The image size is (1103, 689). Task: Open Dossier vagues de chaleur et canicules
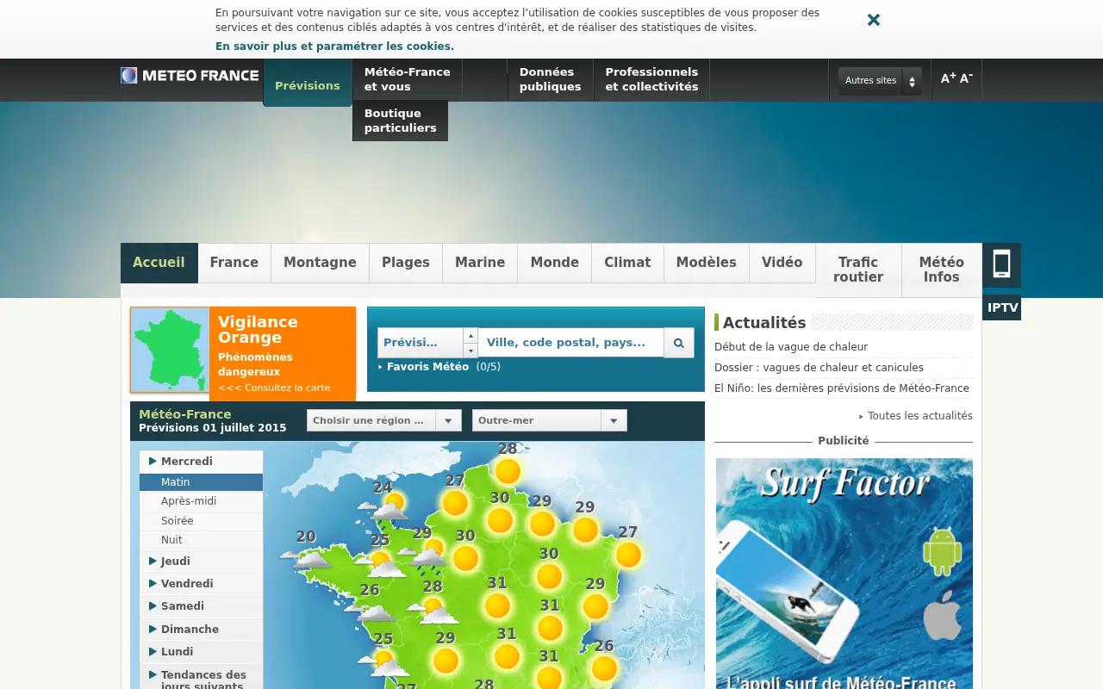(x=819, y=368)
